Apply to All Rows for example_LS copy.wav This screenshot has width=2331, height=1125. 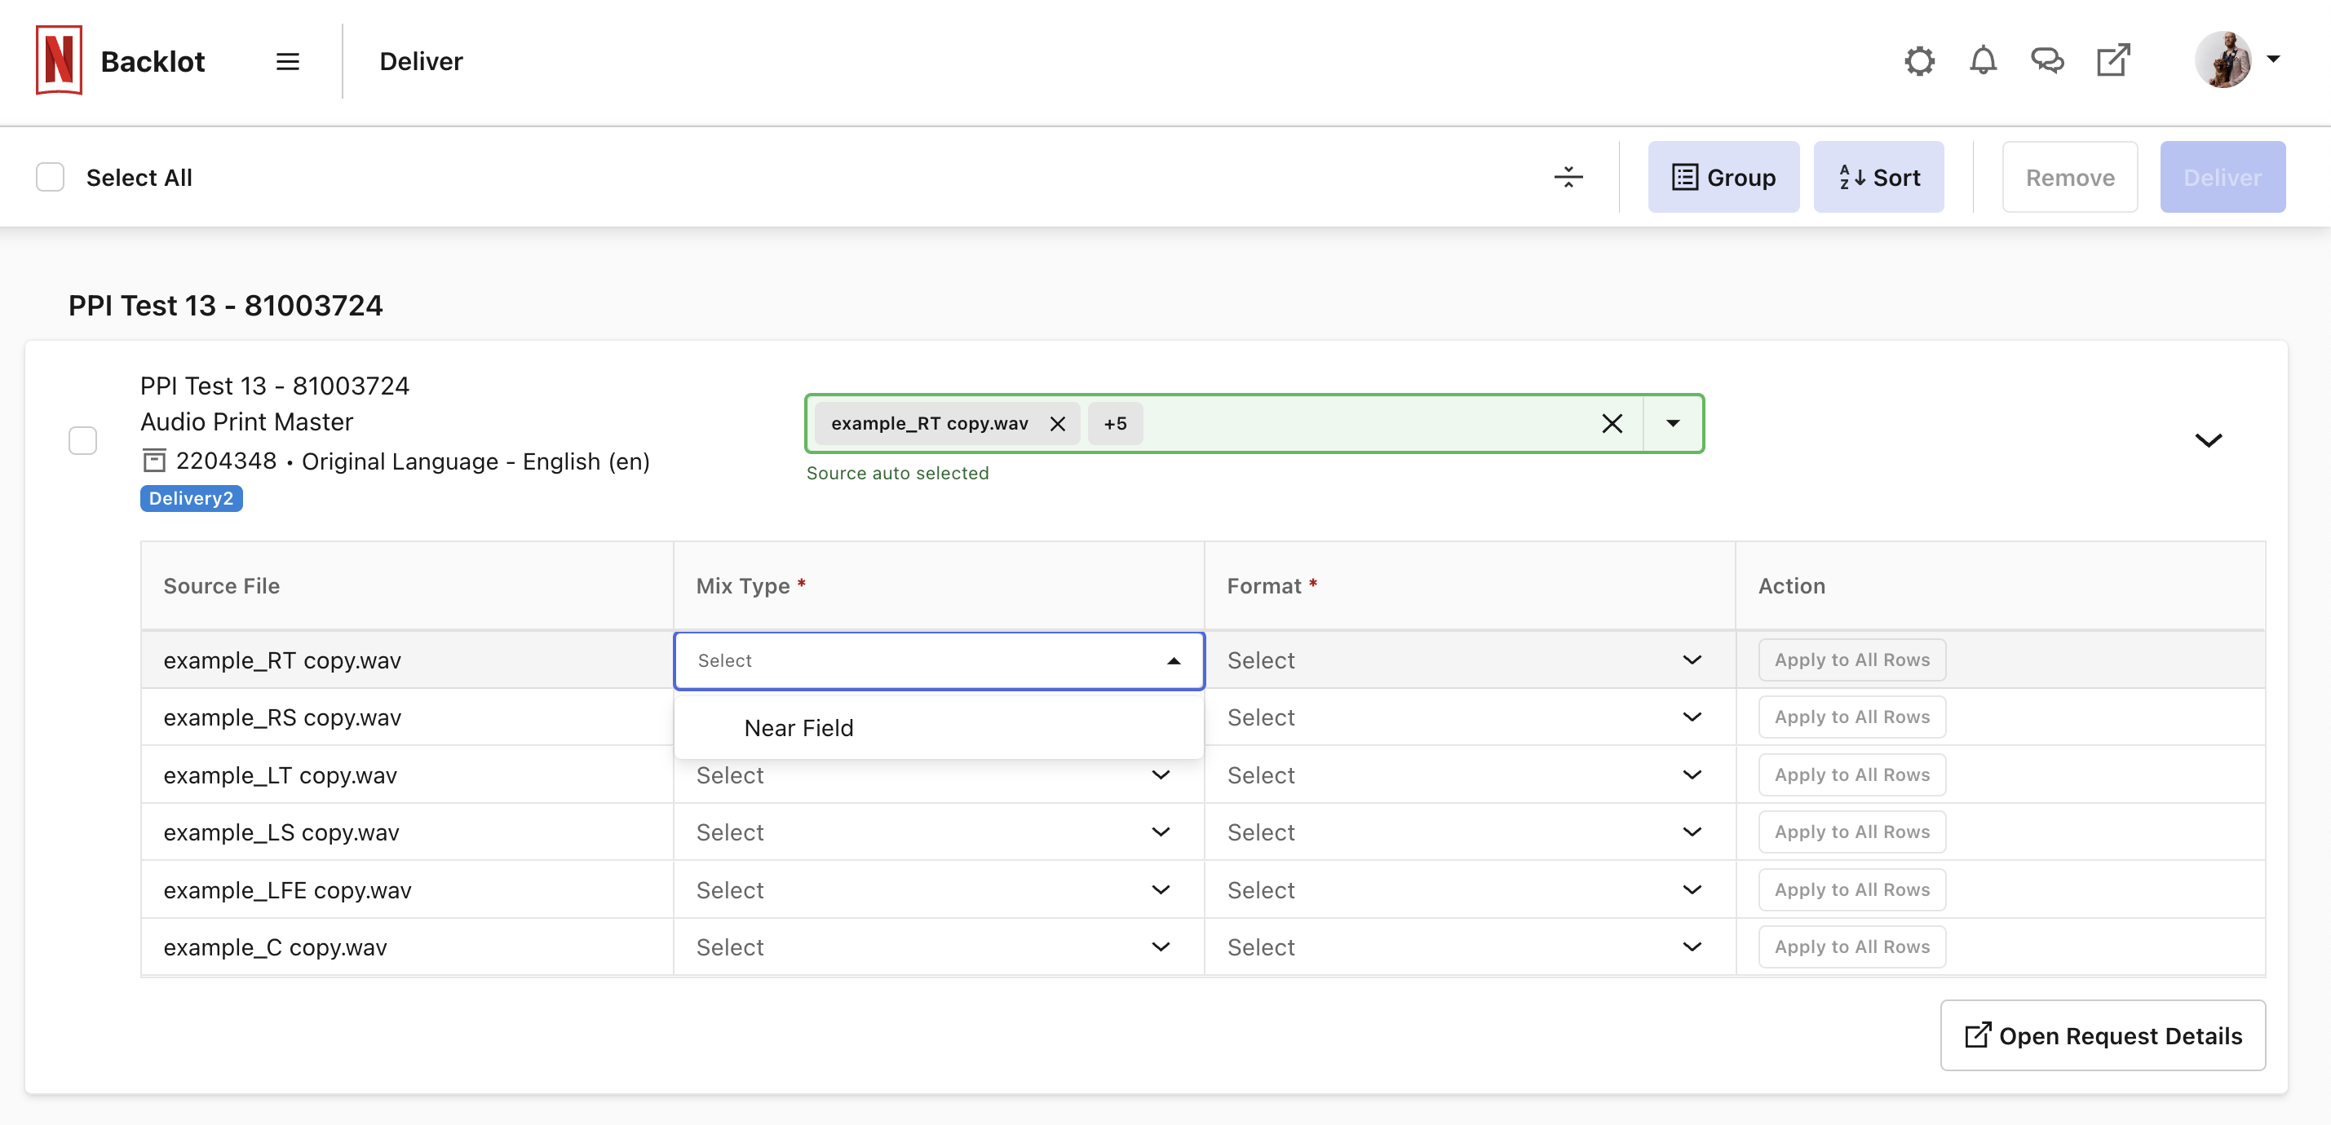[x=1851, y=832]
